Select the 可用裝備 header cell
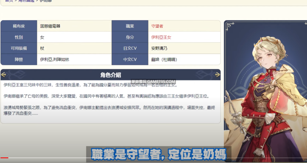Viewport: 307px width, 163px height. tap(19, 48)
